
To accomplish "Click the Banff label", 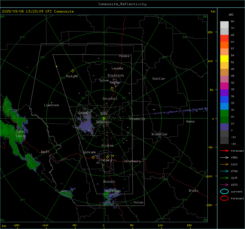I will pyautogui.click(x=45, y=152).
